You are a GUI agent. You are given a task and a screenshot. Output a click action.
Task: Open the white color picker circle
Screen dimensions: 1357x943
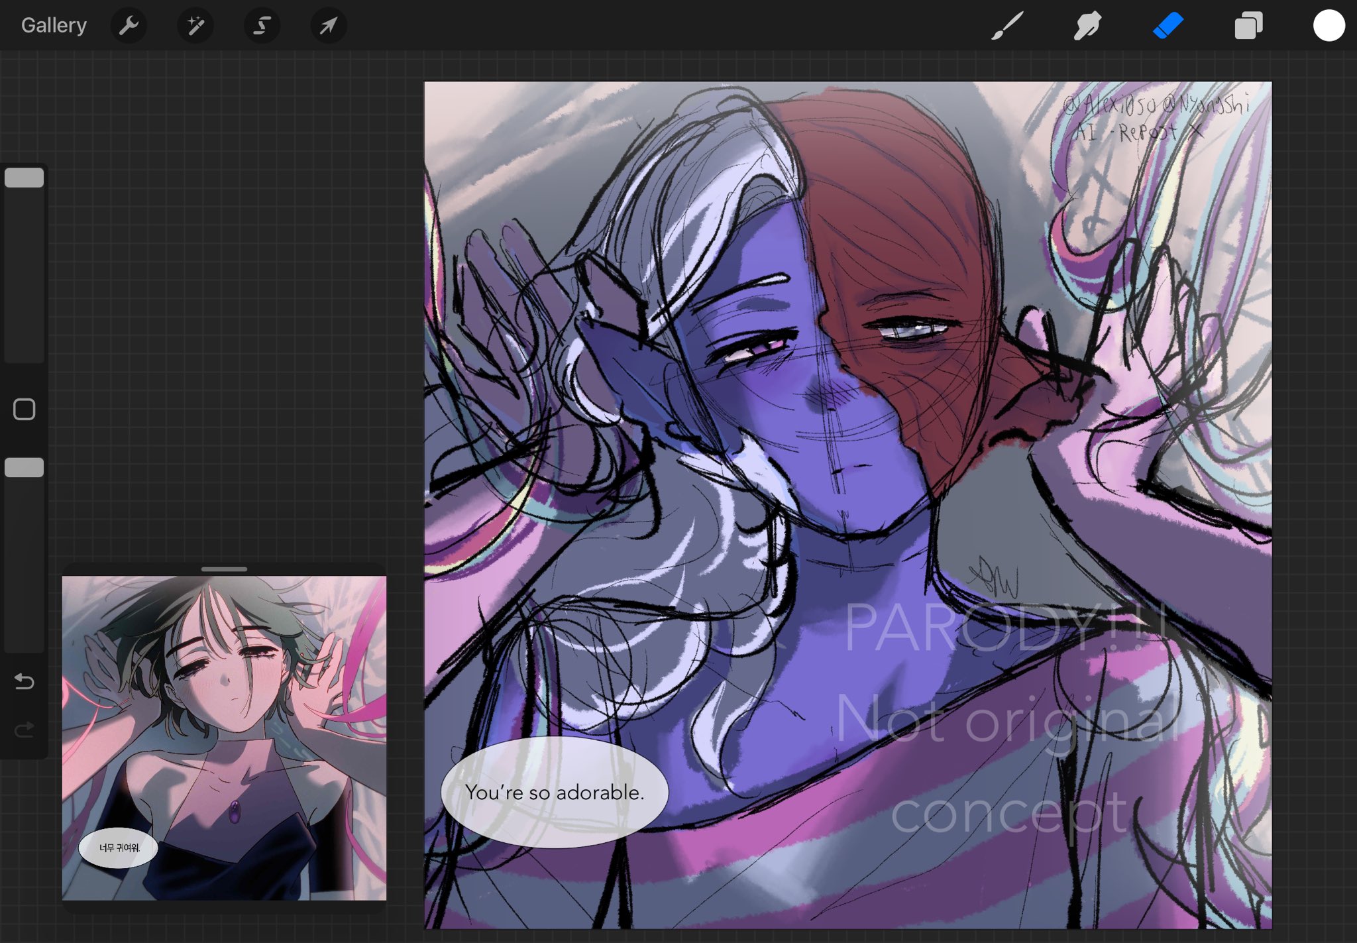click(1329, 26)
